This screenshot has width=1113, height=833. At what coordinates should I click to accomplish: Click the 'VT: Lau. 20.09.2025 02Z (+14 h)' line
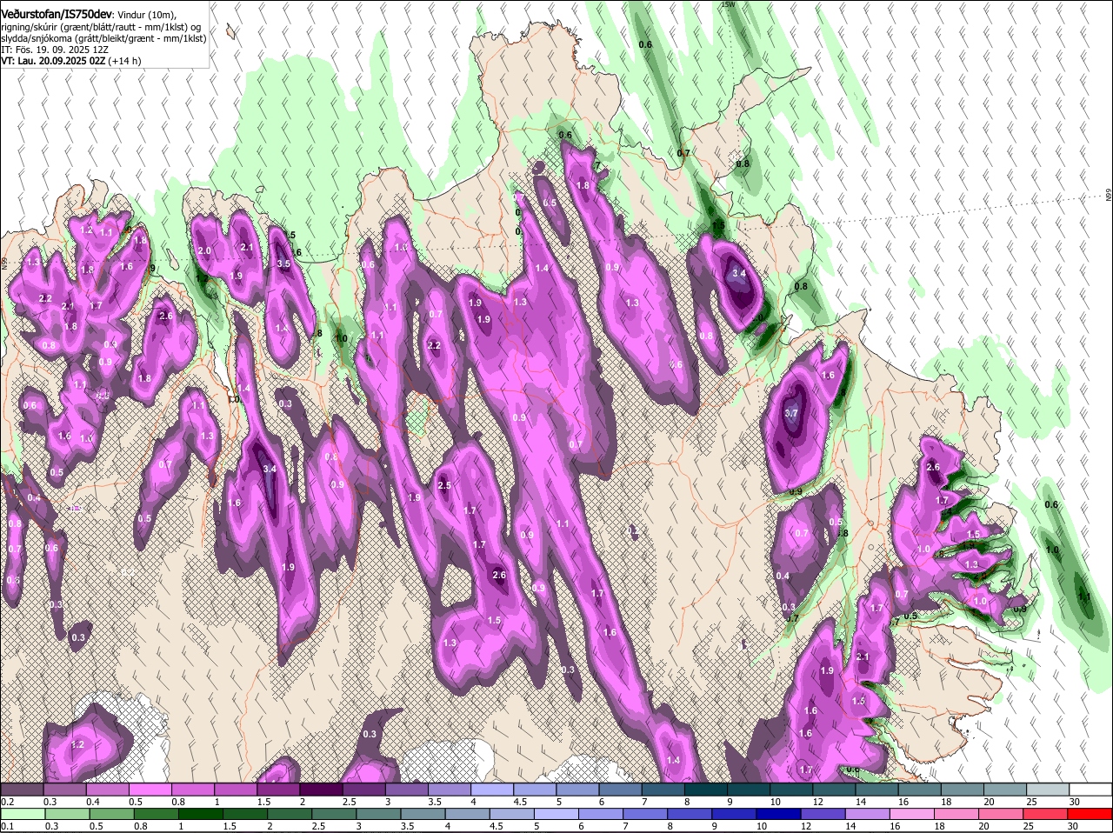[71, 61]
